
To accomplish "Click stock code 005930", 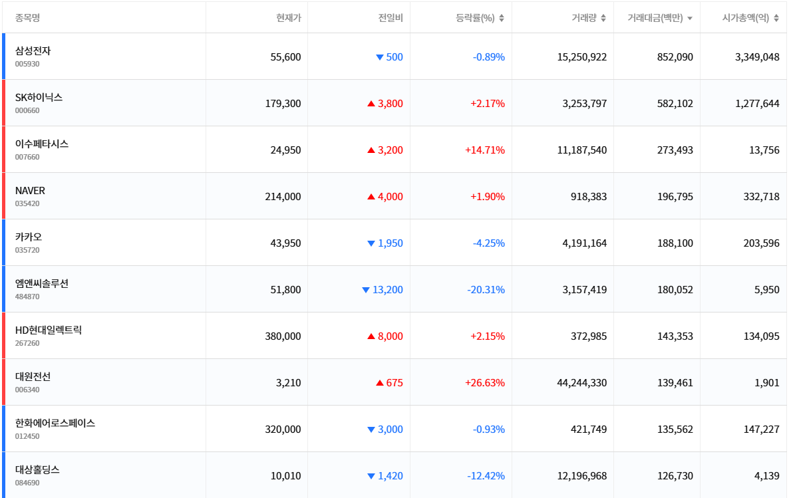I will pyautogui.click(x=27, y=64).
